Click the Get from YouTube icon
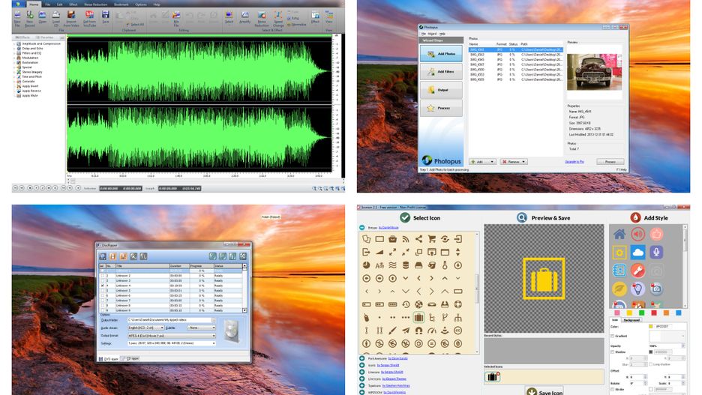This screenshot has height=395, width=702. click(88, 16)
